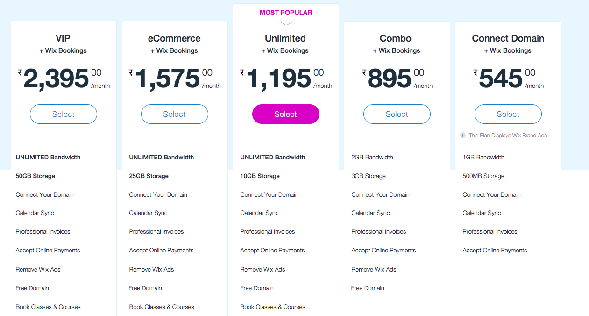The image size is (589, 316).
Task: Click the Combo plan heading
Action: (x=396, y=38)
